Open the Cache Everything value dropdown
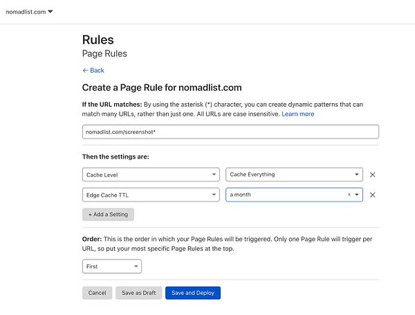Screen dimensions: 415x315 click(x=294, y=174)
